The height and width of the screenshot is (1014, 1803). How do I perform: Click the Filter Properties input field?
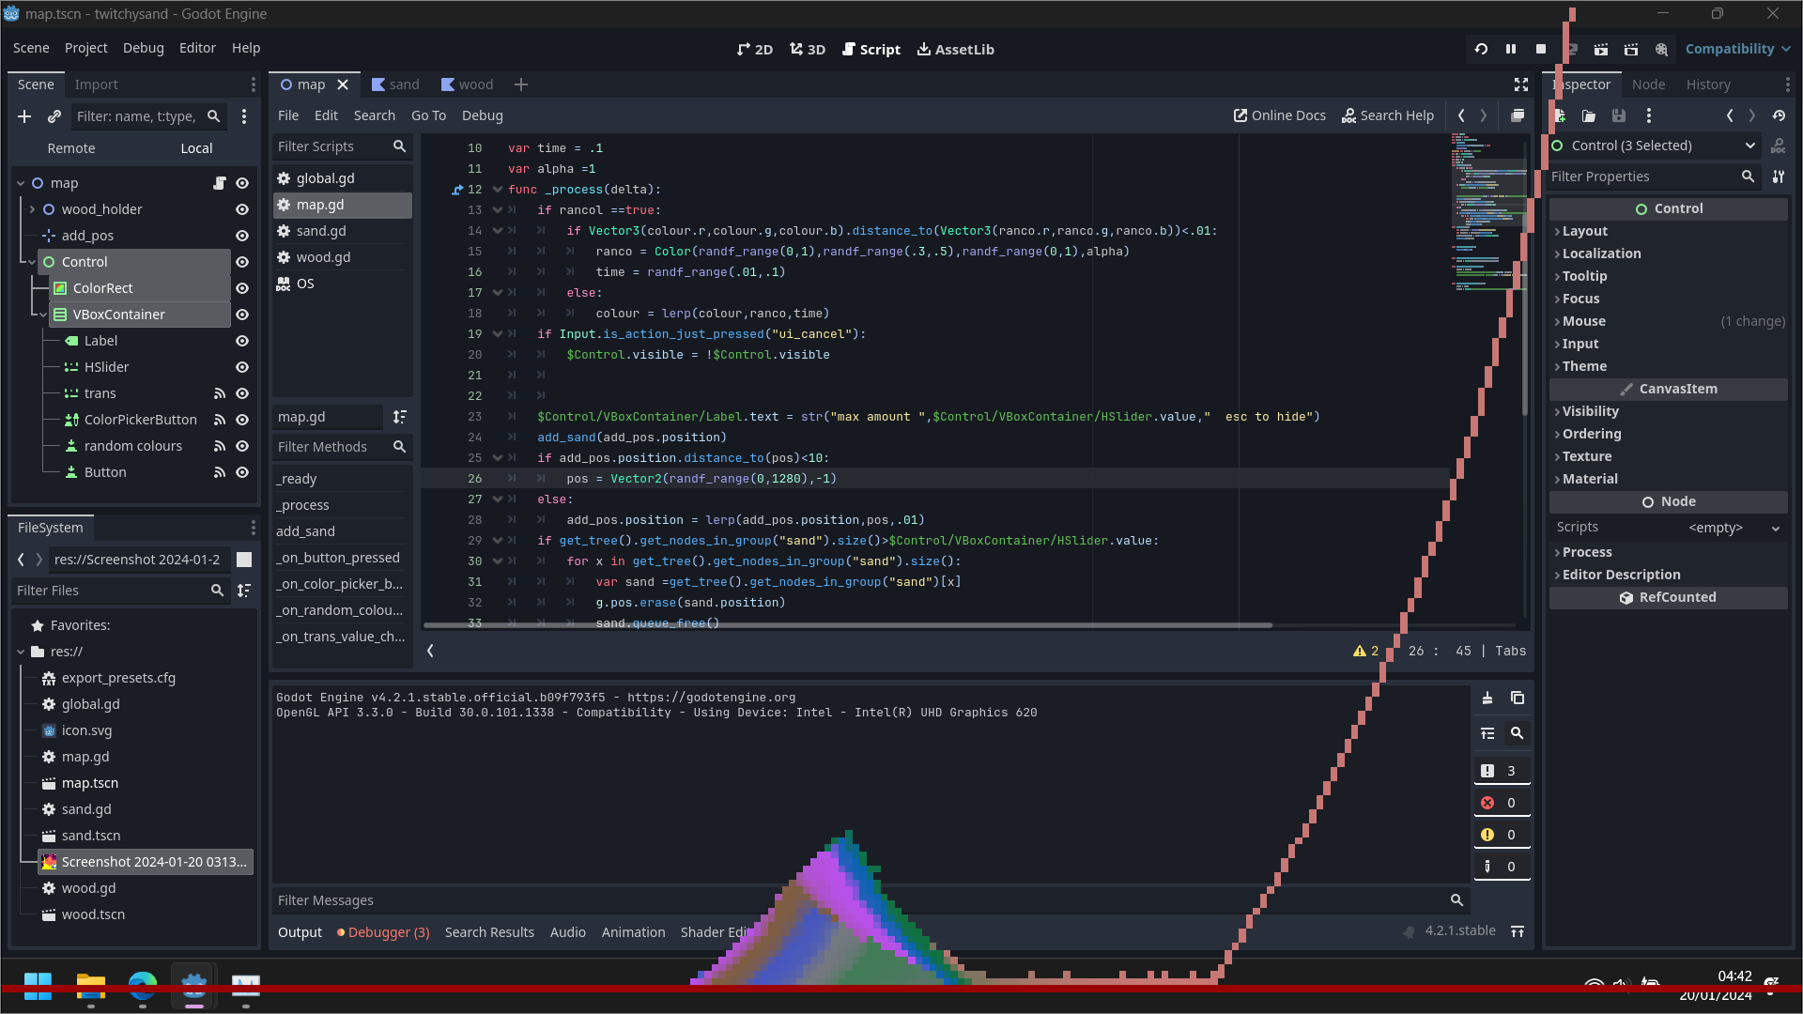1641,177
